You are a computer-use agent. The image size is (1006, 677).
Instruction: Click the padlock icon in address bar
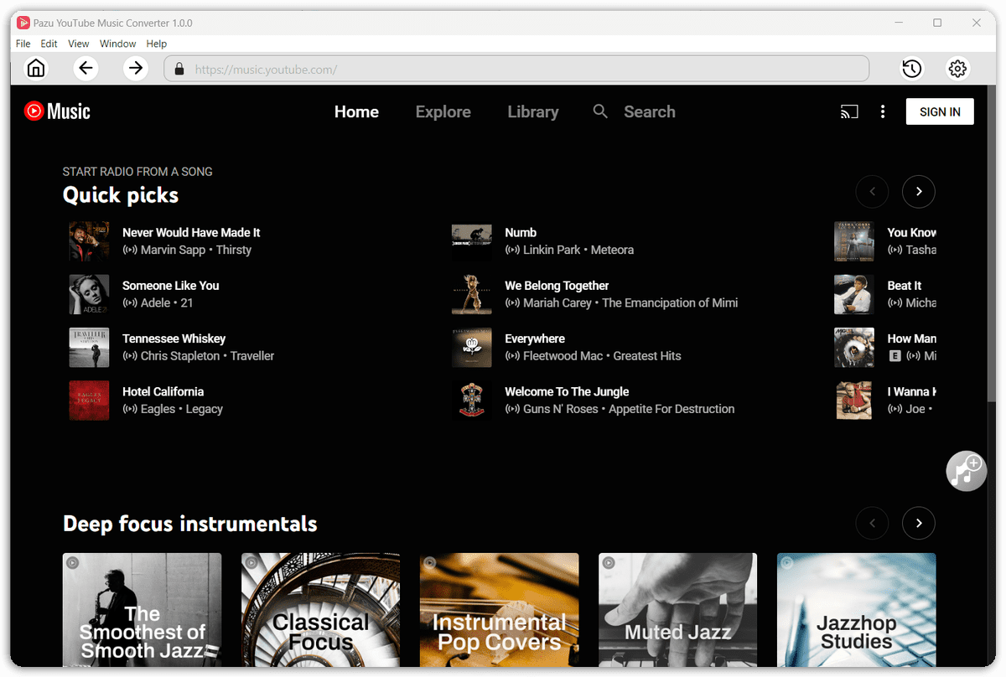point(179,70)
